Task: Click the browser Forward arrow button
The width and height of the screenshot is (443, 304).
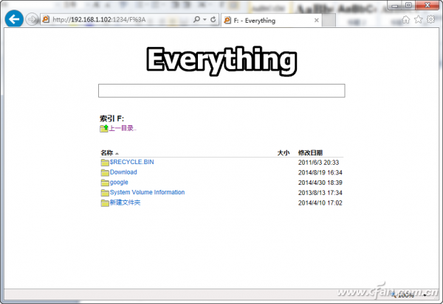Action: coord(31,19)
